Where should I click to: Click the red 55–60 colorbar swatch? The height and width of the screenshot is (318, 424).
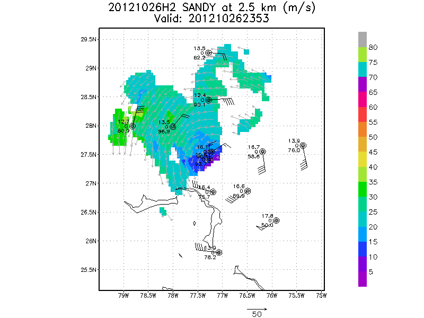[363, 114]
